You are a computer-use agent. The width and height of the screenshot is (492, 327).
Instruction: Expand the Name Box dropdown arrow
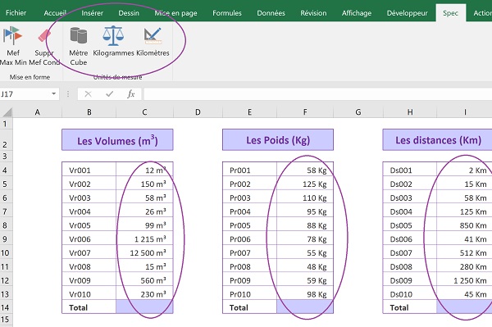pos(53,93)
